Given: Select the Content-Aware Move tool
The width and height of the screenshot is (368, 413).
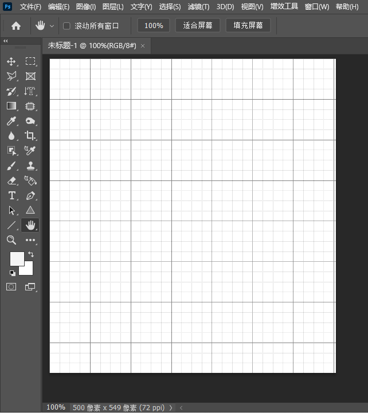Looking at the screenshot, I should pyautogui.click(x=30, y=106).
